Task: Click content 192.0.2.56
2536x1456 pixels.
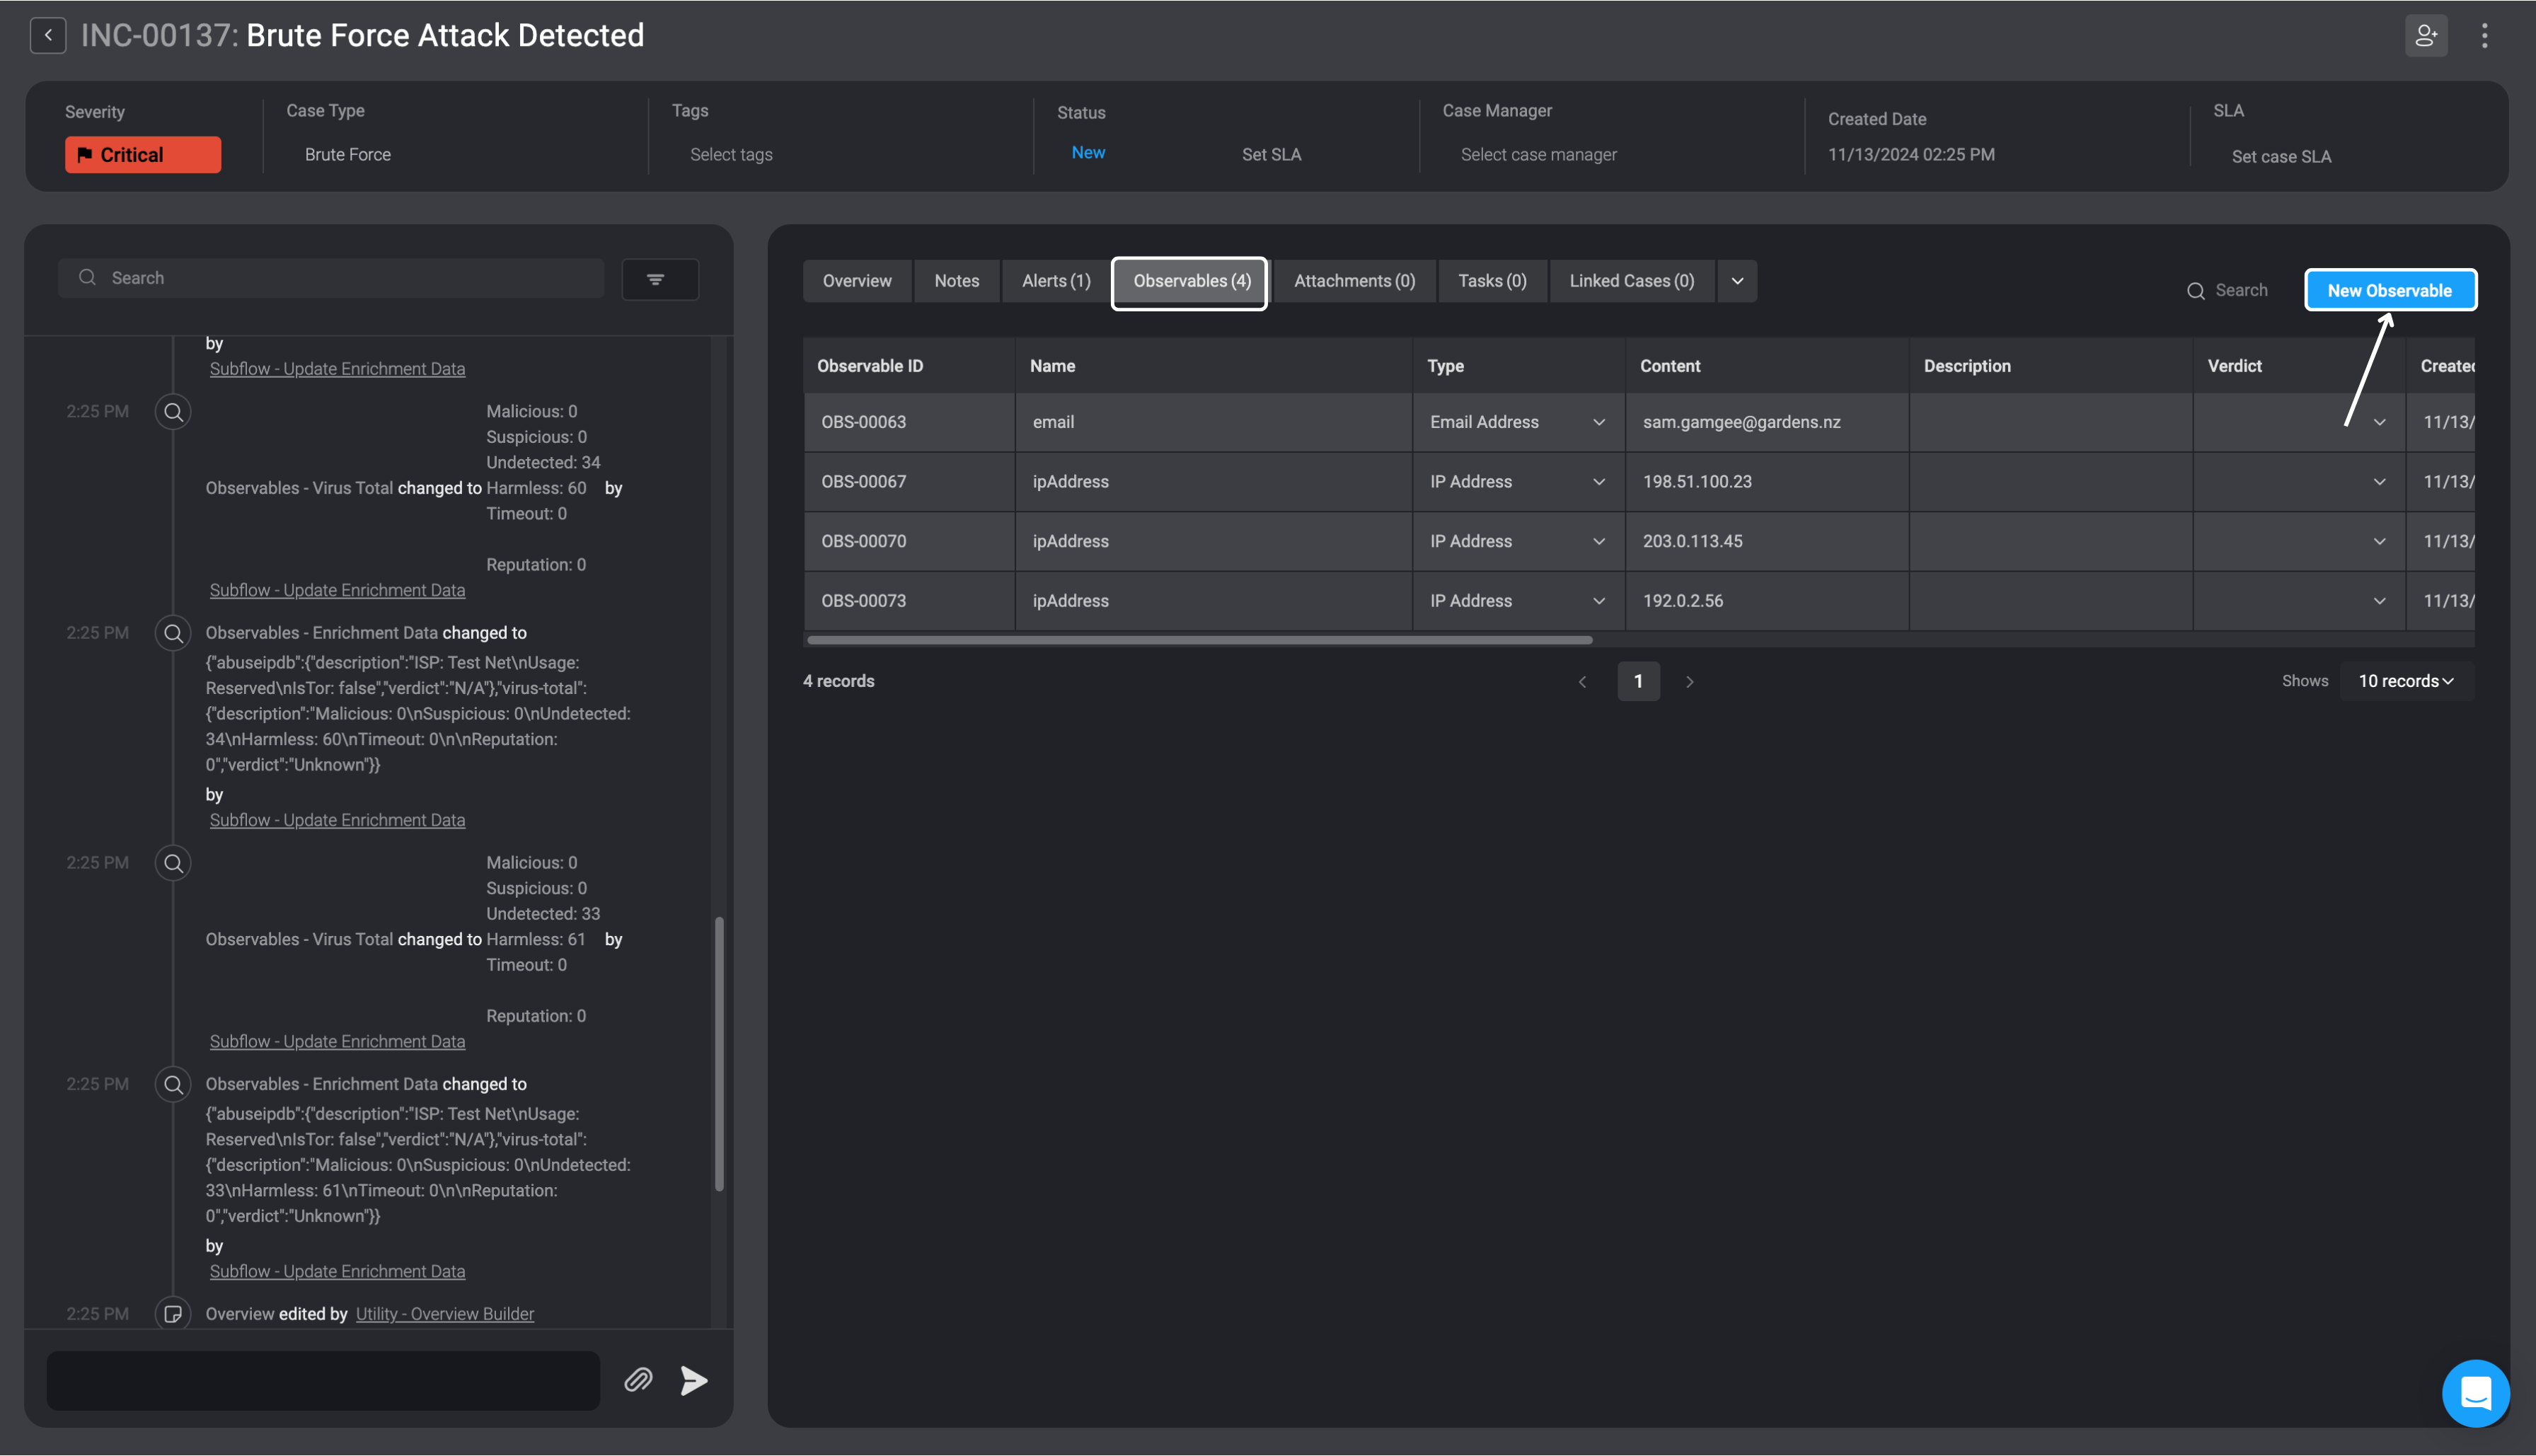Action: point(1682,600)
